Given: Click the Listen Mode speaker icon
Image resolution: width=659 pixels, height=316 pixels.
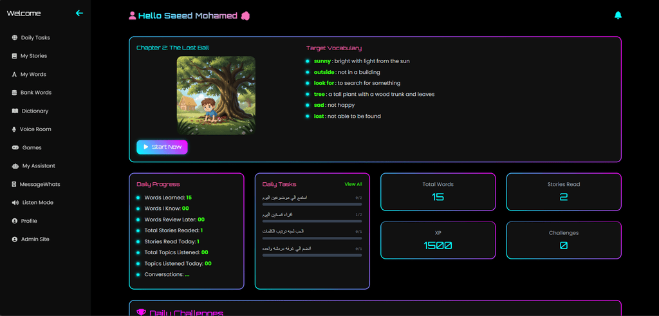Looking at the screenshot, I should coord(15,203).
